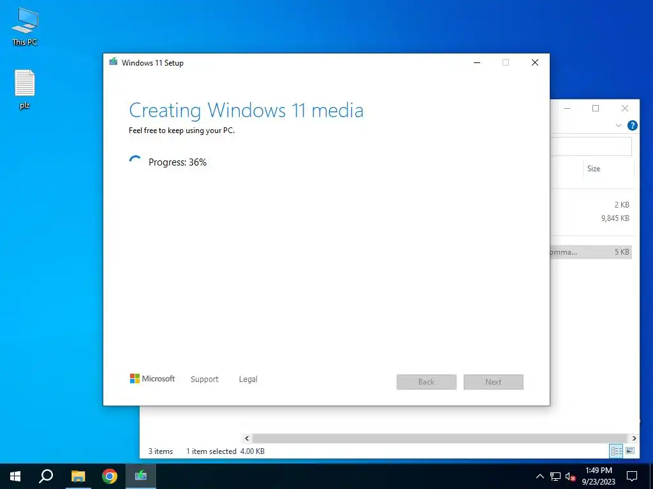Open the notification center icon
The width and height of the screenshot is (653, 489).
[632, 476]
